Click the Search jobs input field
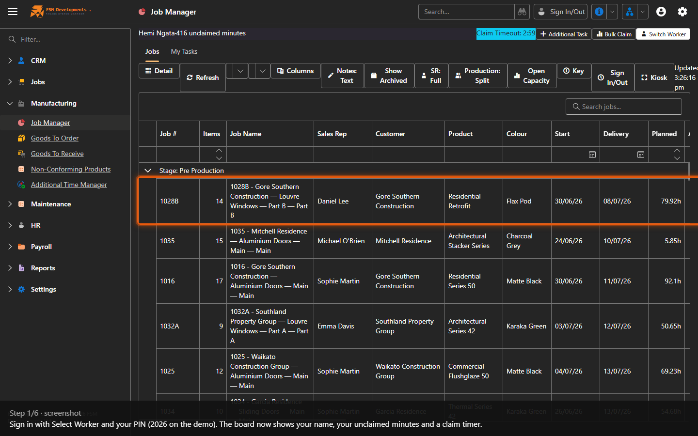Screen dimensions: 698x436 click(x=624, y=107)
